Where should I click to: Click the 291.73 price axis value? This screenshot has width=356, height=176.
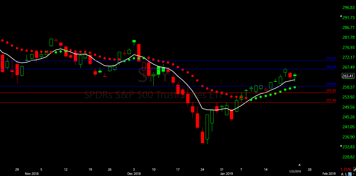[349, 18]
